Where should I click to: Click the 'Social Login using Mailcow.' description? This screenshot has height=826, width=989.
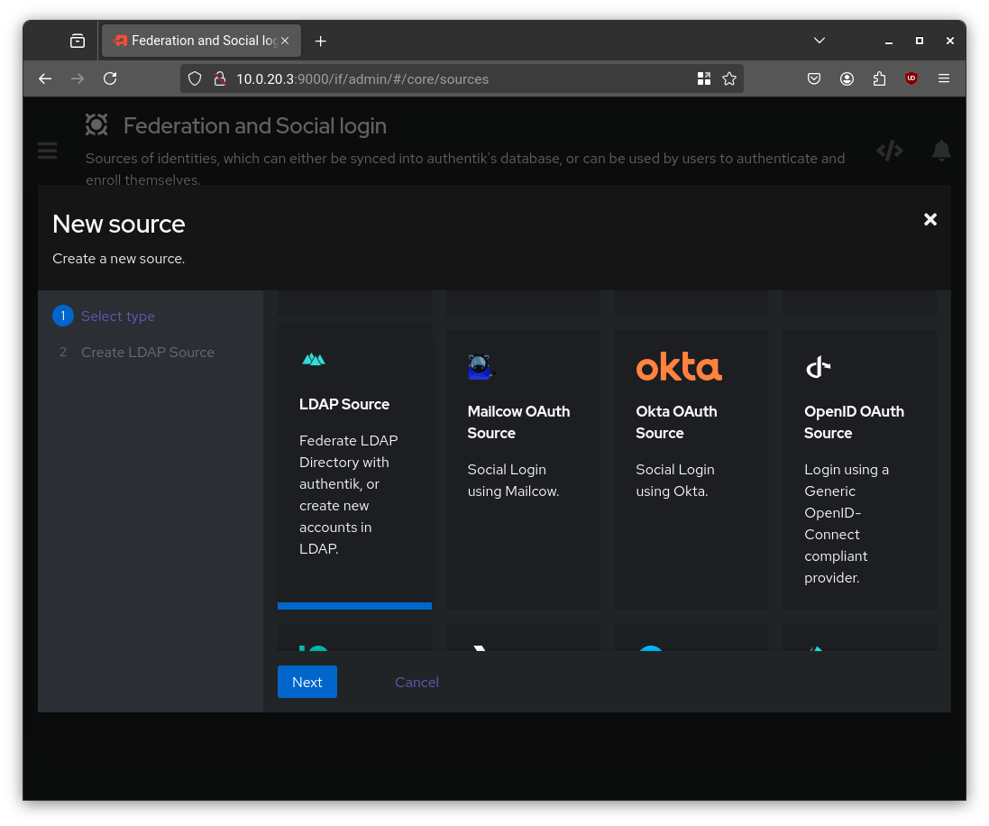(513, 481)
